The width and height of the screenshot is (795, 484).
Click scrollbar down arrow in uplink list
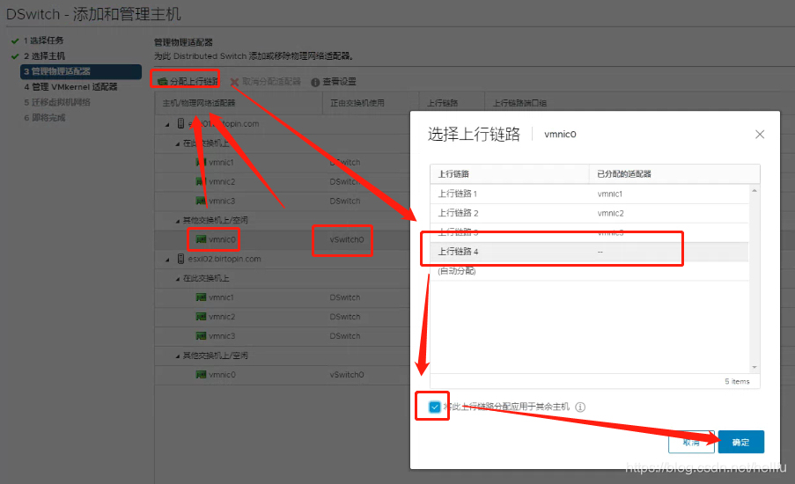[755, 367]
